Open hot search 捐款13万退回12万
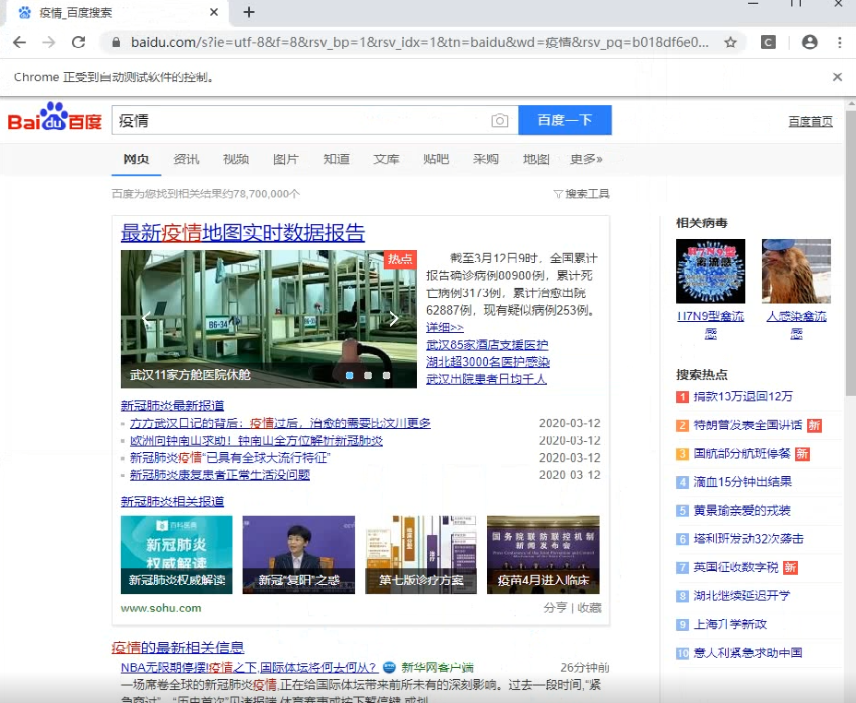This screenshot has width=856, height=703. point(743,397)
